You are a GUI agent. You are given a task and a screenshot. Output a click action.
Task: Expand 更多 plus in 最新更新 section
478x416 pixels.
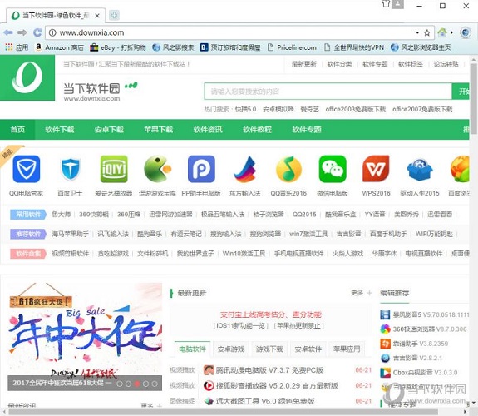pos(362,293)
